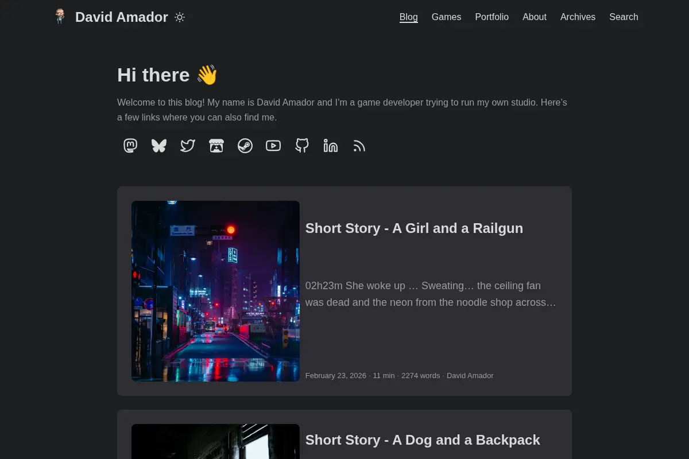
Task: Visit the GitHub octocat icon
Action: click(302, 146)
